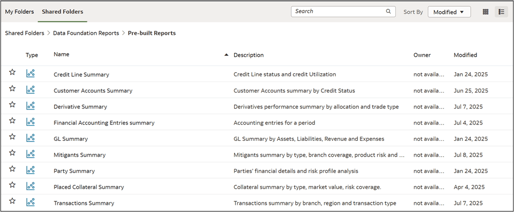Click the Party Summary report icon
This screenshot has width=514, height=212.
(30, 171)
